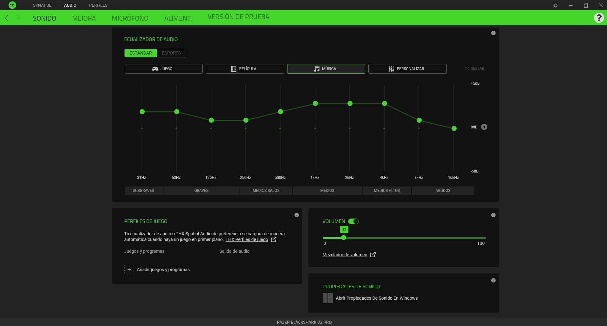Click the Juegos y programas column header
Image resolution: width=607 pixels, height=326 pixels.
[x=144, y=251]
